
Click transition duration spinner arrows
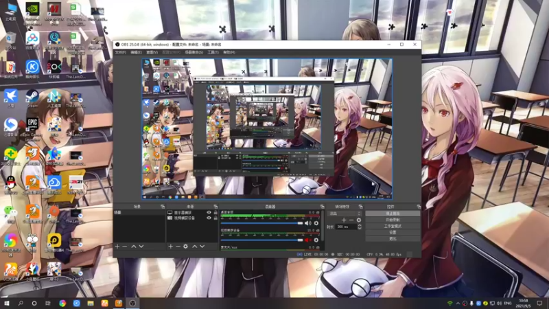point(360,227)
